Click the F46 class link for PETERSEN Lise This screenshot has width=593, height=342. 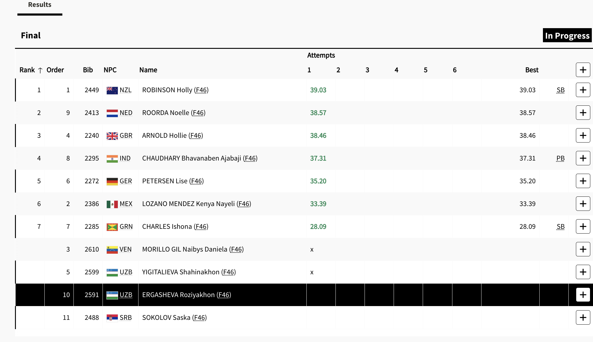coord(196,181)
